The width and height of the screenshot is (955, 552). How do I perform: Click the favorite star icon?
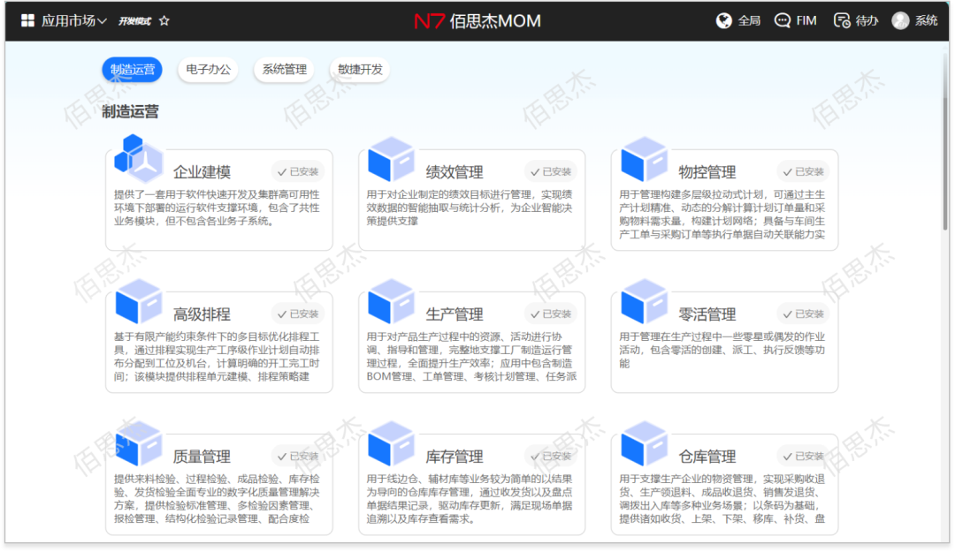click(x=164, y=20)
